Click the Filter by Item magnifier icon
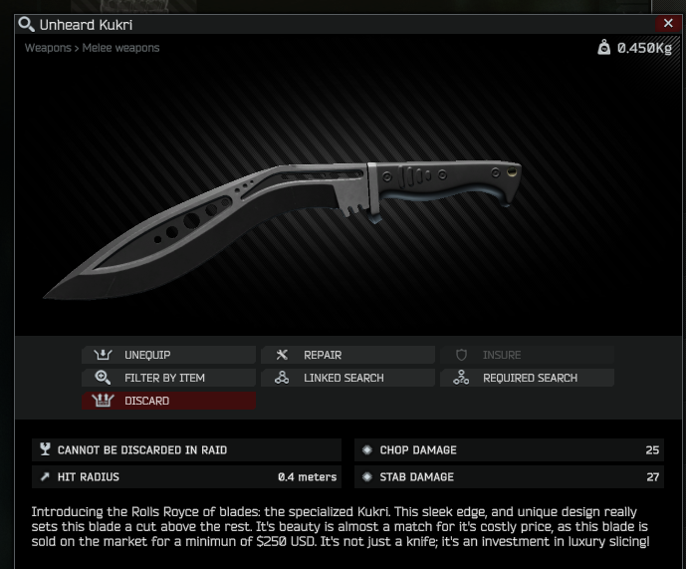686x569 pixels. pos(103,378)
